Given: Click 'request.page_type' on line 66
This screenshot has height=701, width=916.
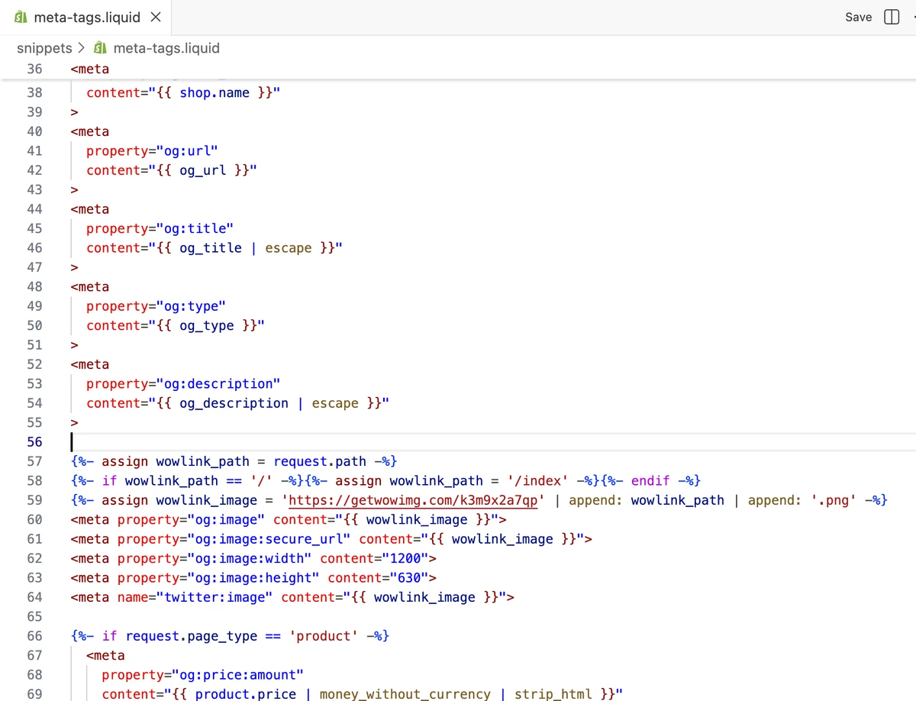Looking at the screenshot, I should [192, 636].
